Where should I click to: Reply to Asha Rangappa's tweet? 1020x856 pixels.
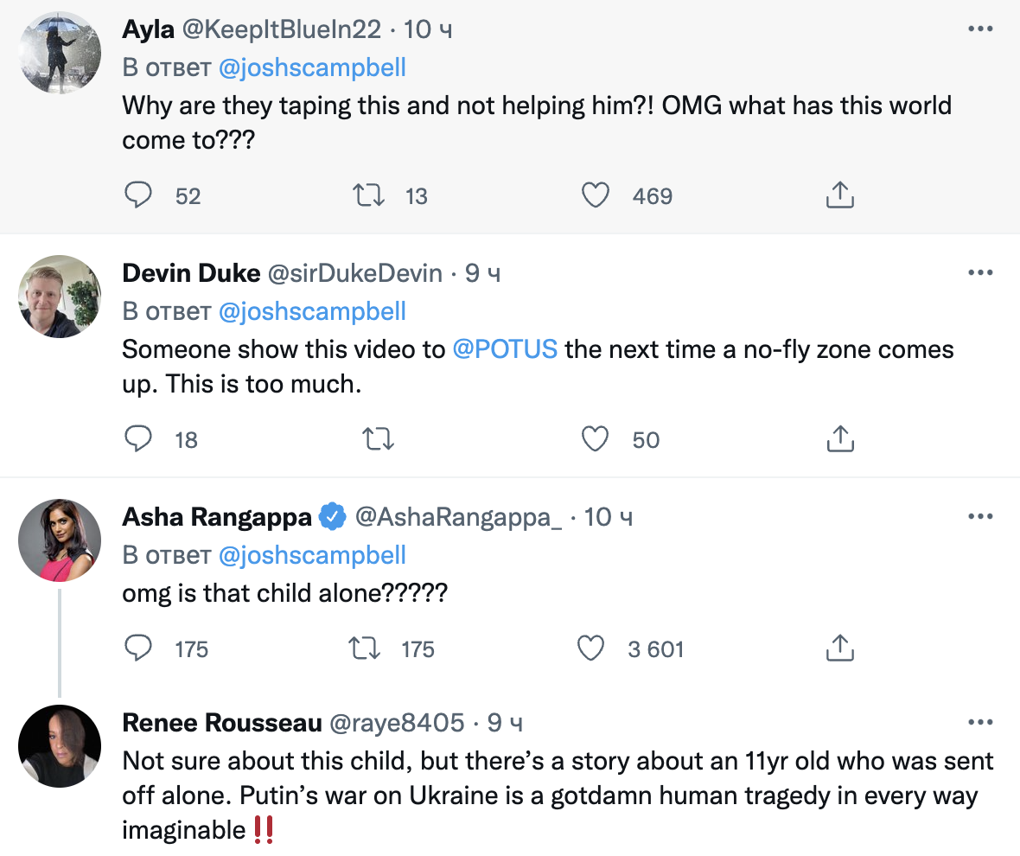click(138, 648)
